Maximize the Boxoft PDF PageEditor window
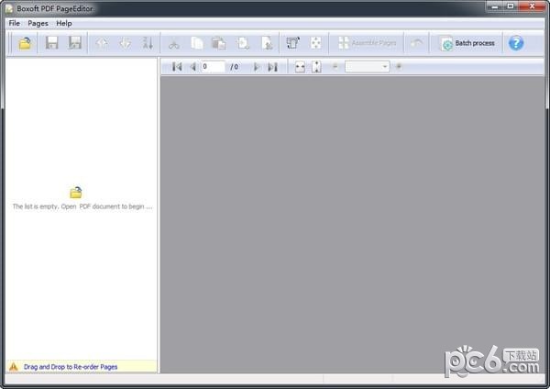The height and width of the screenshot is (389, 550). 511,6
